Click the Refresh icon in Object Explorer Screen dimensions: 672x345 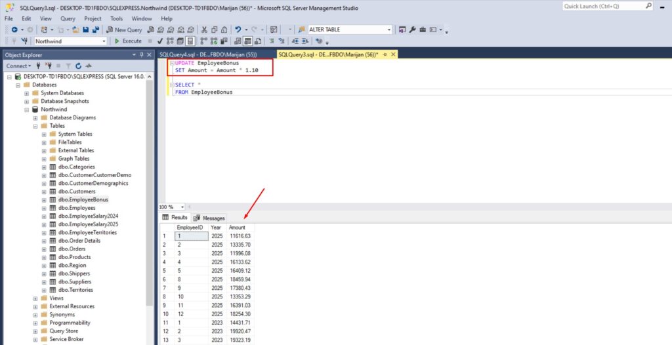pyautogui.click(x=79, y=66)
